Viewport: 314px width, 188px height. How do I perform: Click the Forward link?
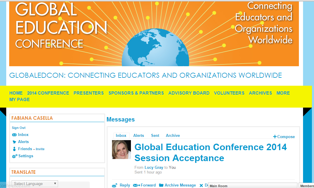(x=148, y=185)
